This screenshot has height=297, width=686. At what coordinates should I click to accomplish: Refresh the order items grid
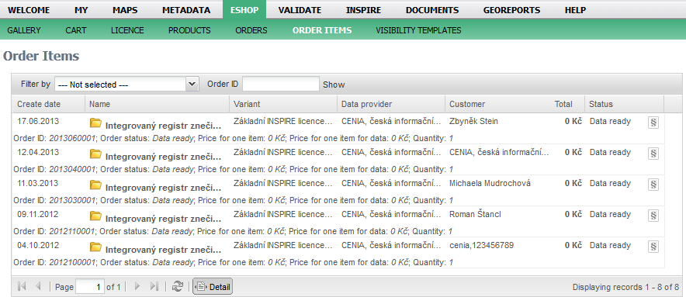click(x=177, y=286)
